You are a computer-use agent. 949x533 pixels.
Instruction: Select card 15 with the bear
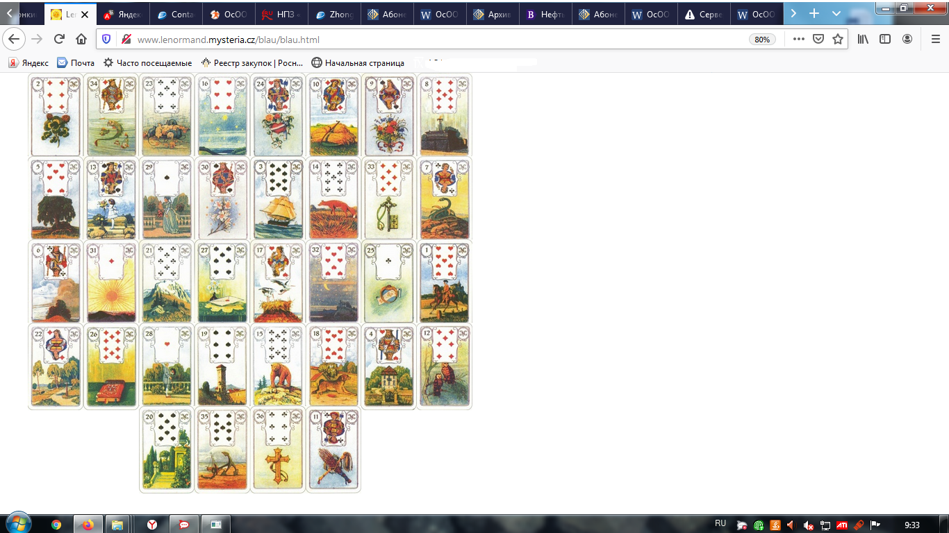point(278,366)
